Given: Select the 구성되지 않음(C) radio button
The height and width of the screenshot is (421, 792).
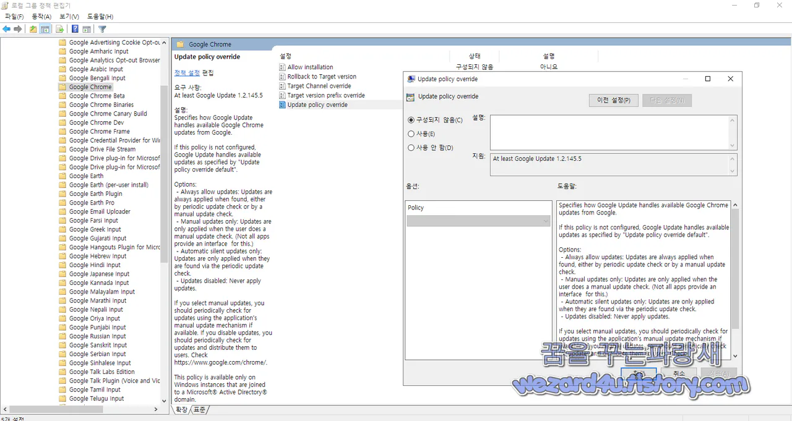Looking at the screenshot, I should click(x=411, y=120).
